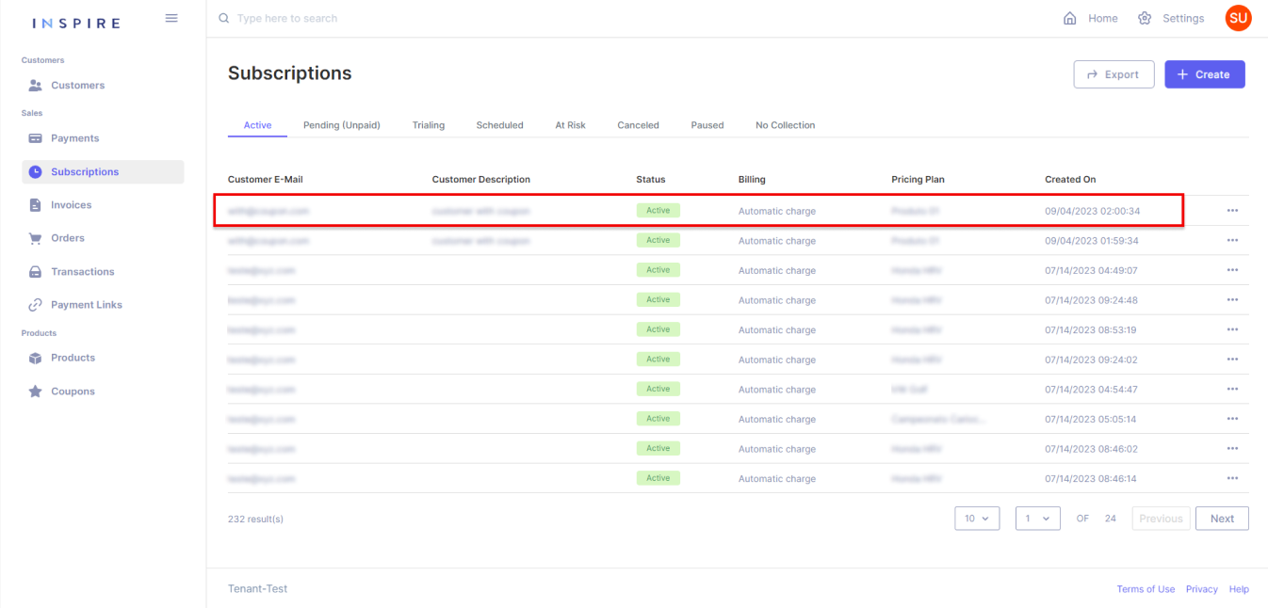Open actions menu for 07/14/2023 04:49:07 row
This screenshot has width=1268, height=608.
(x=1232, y=270)
